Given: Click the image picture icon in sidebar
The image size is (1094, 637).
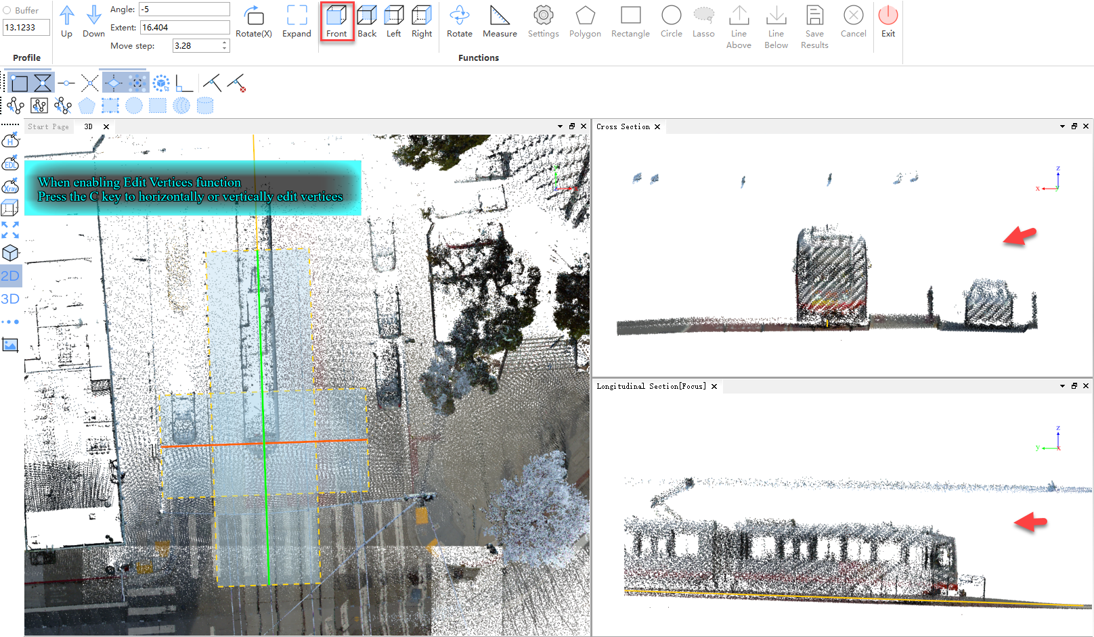Looking at the screenshot, I should [10, 345].
